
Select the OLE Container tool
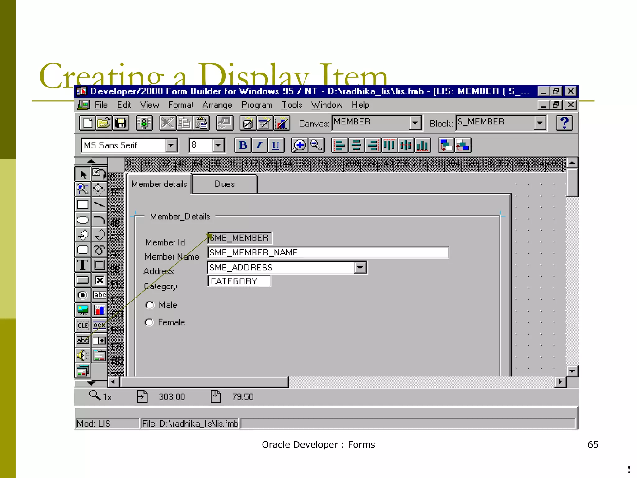[x=83, y=326]
